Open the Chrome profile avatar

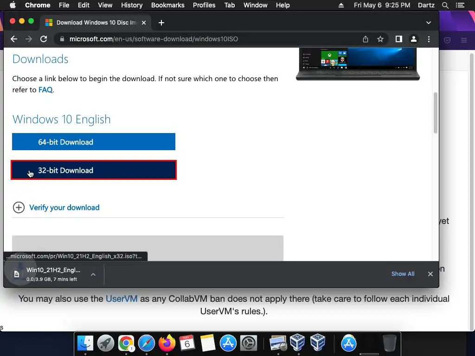point(413,39)
